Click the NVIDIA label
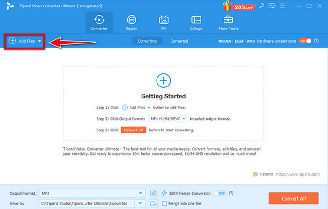The width and height of the screenshot is (328, 209). pos(224,41)
